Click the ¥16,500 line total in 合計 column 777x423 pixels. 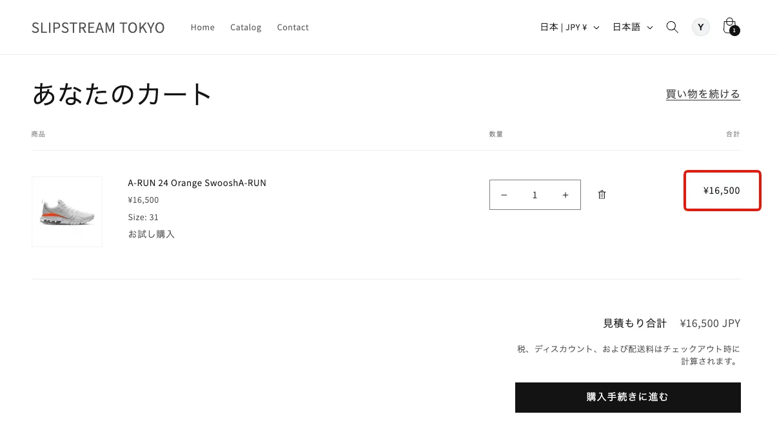click(x=722, y=191)
